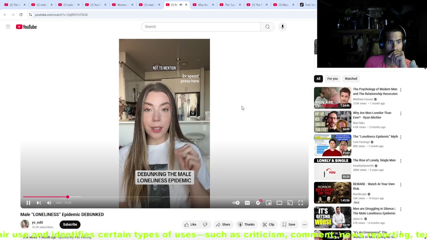
Task: Open options menu for Psychology of Modern Men
Action: [x=401, y=90]
